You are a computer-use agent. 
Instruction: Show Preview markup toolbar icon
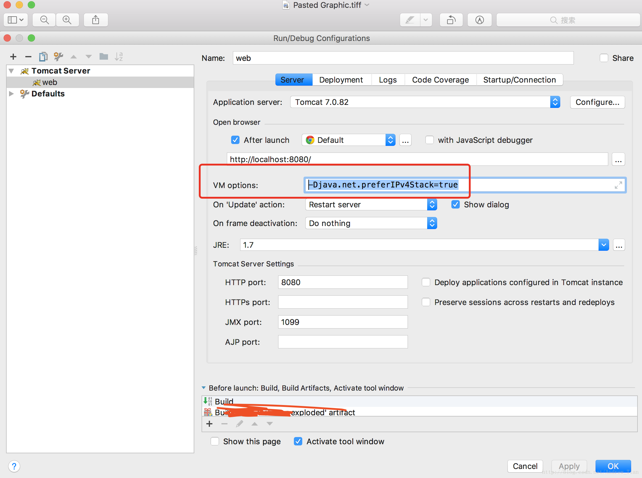point(479,20)
